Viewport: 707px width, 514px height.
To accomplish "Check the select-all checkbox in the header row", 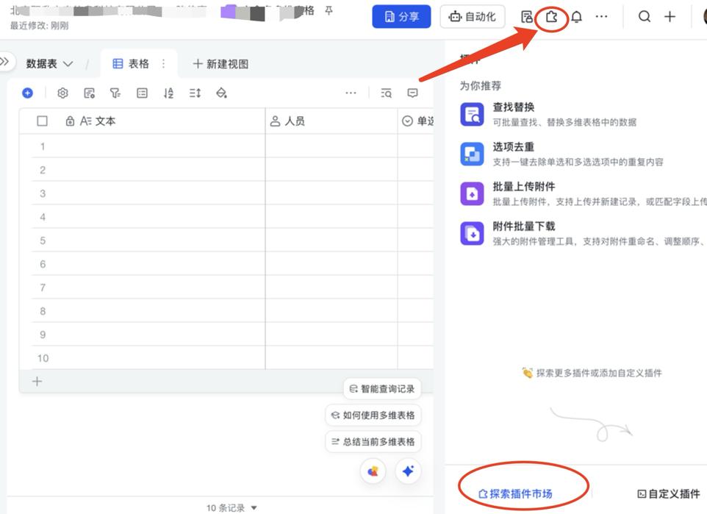I will tap(42, 121).
